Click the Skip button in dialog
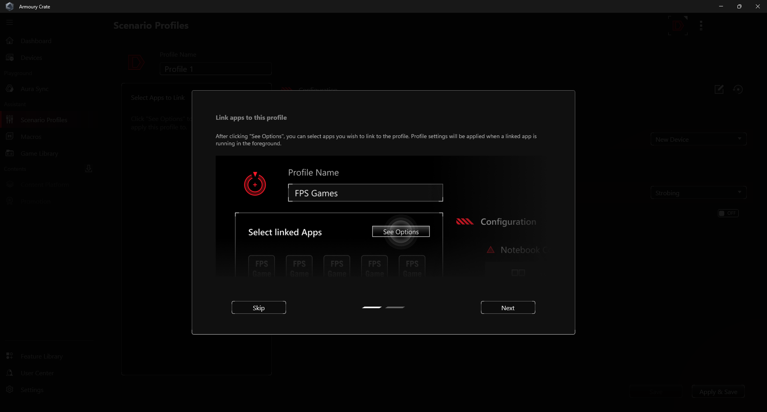This screenshot has height=412, width=767. (x=258, y=307)
